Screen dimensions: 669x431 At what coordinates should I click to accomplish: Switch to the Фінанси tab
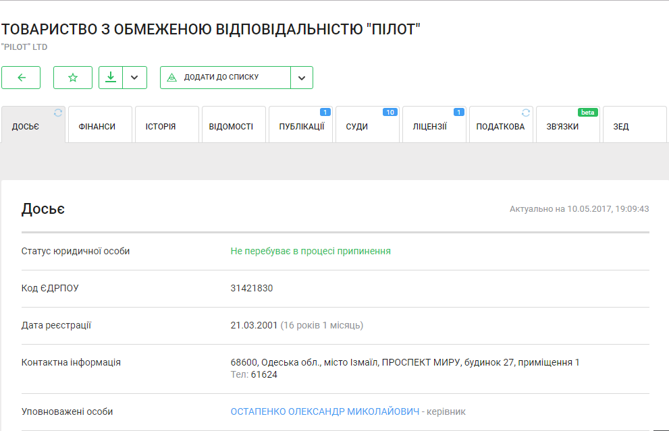(97, 126)
